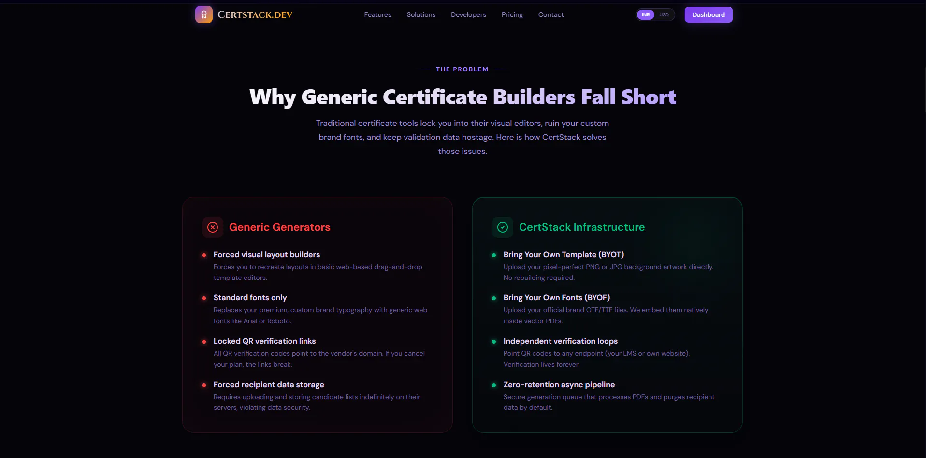Click green bullet next to 'Independent verification loops'

point(494,342)
